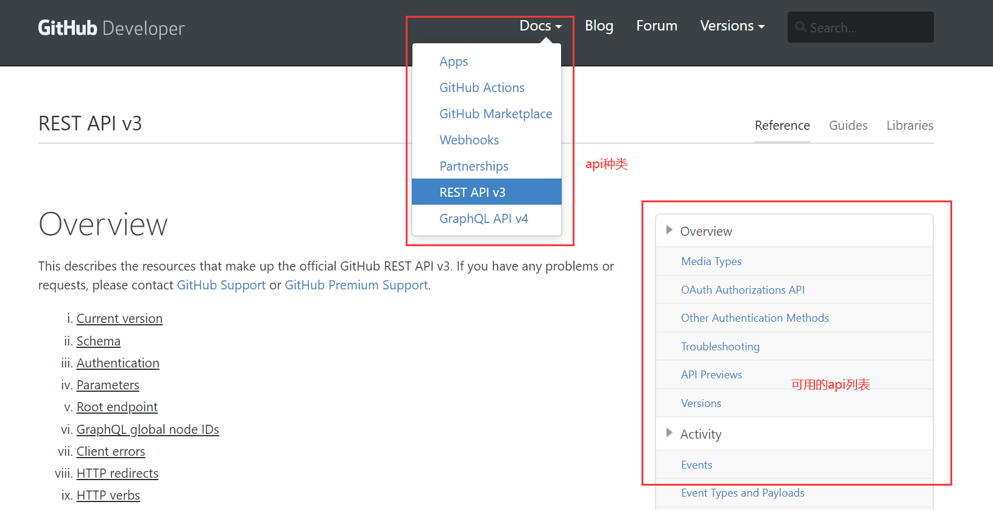Open Event Types and Payloads link
993x510 pixels.
coord(743,493)
